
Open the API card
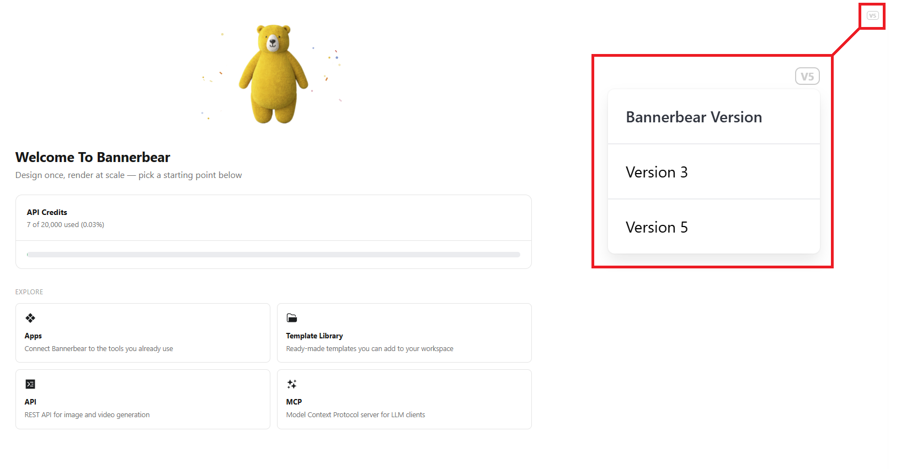click(143, 400)
